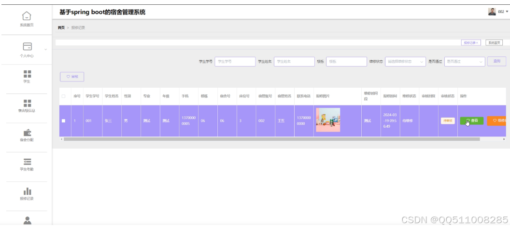510x228 pixels.
Task: Click the 维修时间段 column header
Action: (371, 96)
